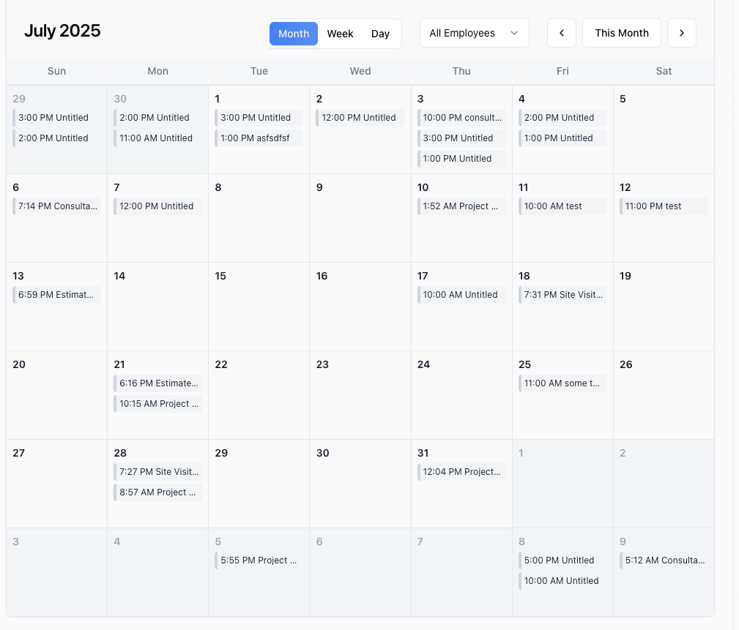
Task: Switch to Month view
Action: click(x=294, y=34)
